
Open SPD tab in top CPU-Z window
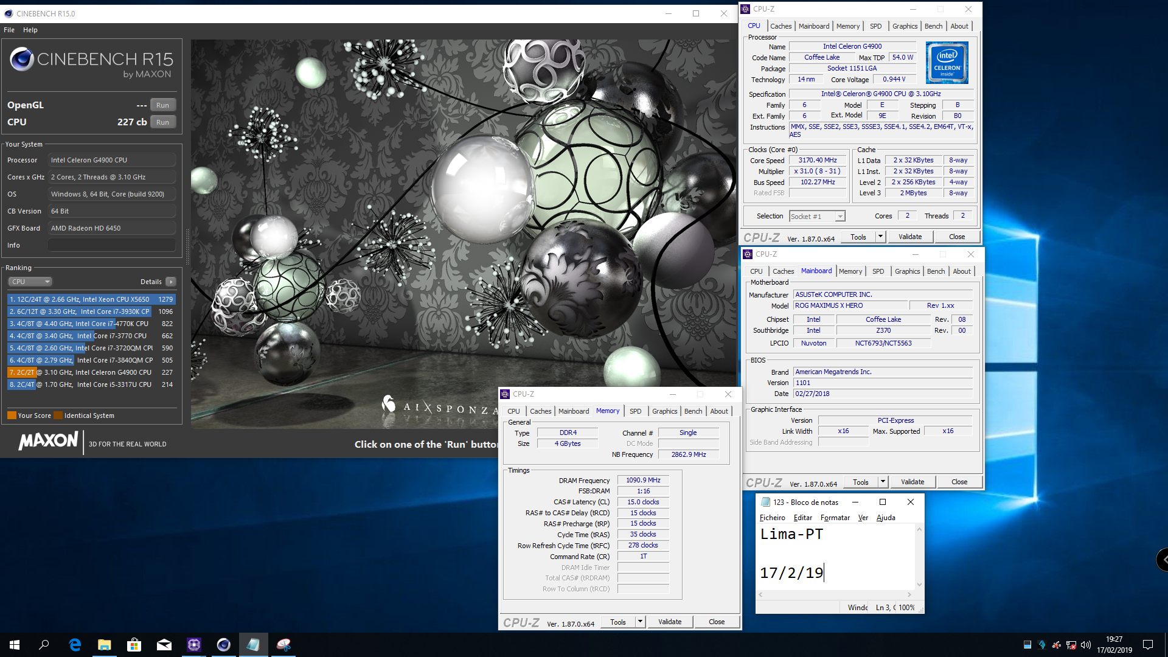coord(875,26)
